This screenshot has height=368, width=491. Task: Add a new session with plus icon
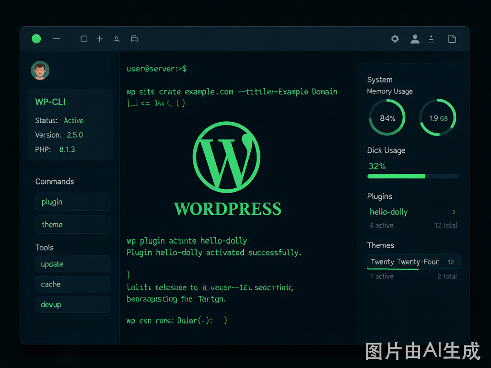coord(100,39)
